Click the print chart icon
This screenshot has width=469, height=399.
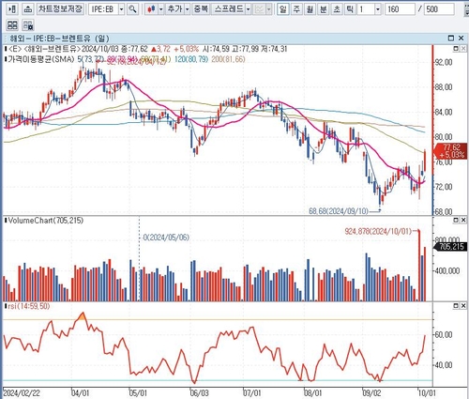[28, 9]
